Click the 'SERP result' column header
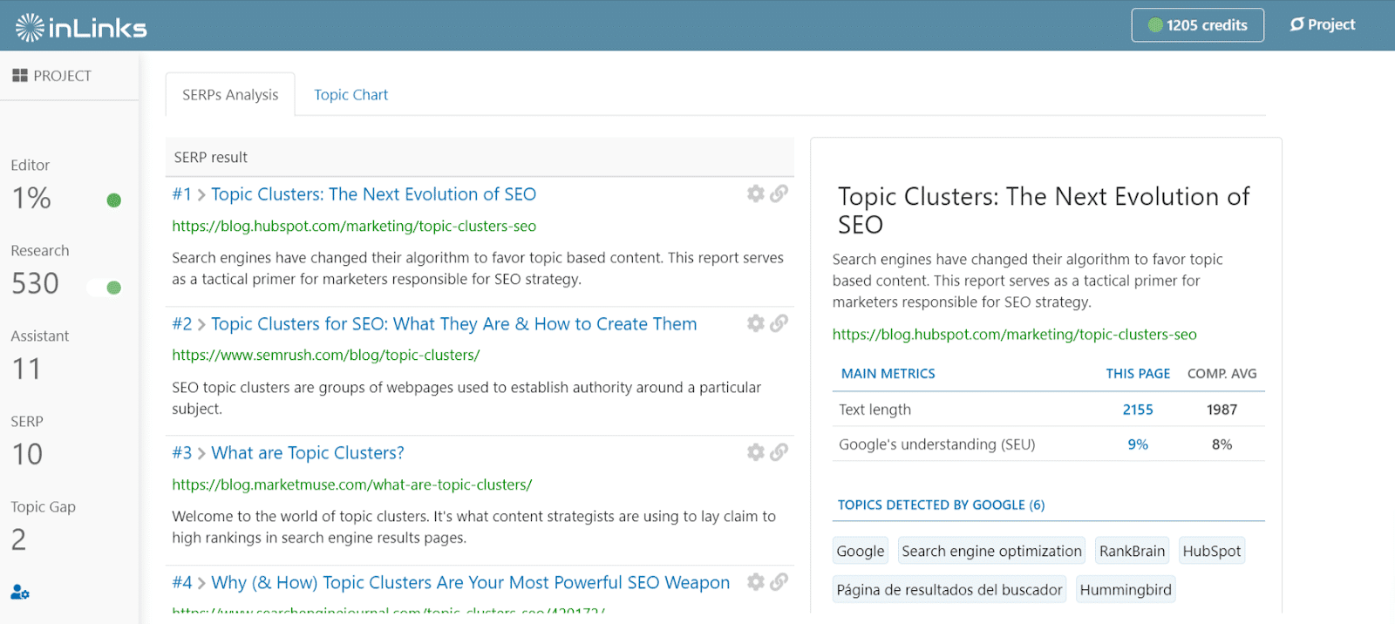Screen dimensions: 1395x624 pos(211,158)
